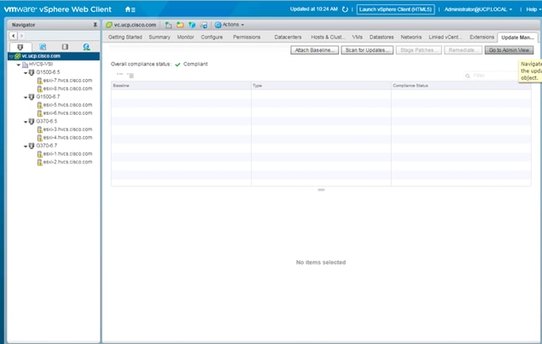Viewport: 542px width, 344px height.
Task: Open the Actions dropdown menu
Action: coord(230,25)
